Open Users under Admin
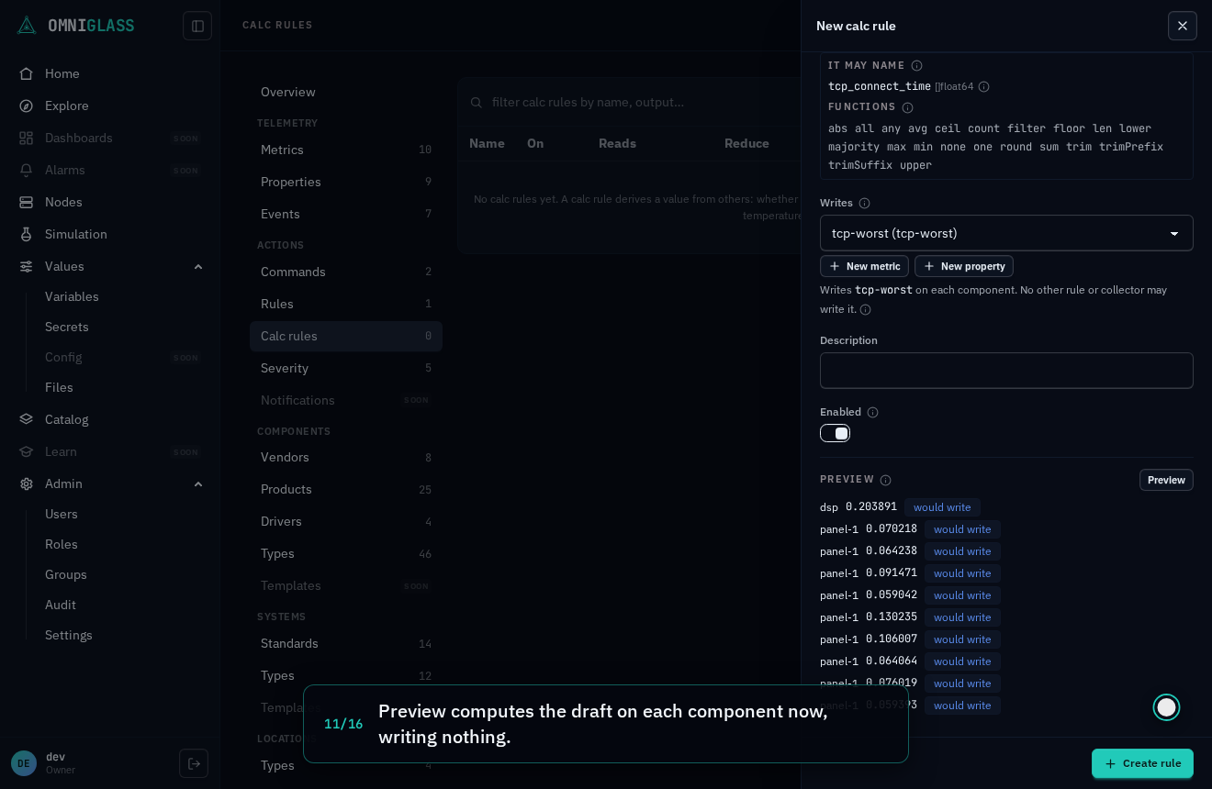Image resolution: width=1212 pixels, height=789 pixels. point(62,514)
